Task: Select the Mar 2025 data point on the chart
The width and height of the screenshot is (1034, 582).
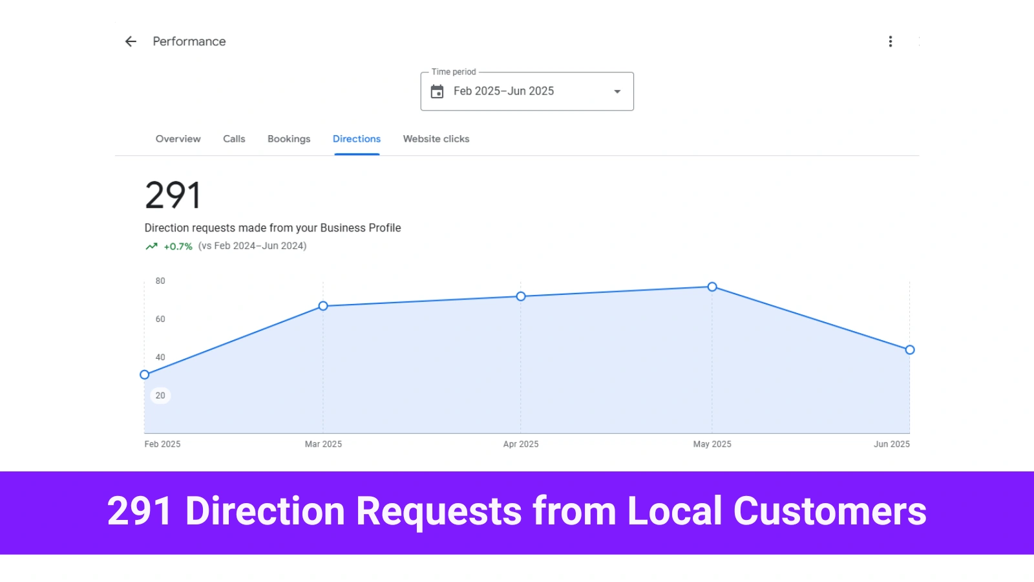Action: (322, 306)
